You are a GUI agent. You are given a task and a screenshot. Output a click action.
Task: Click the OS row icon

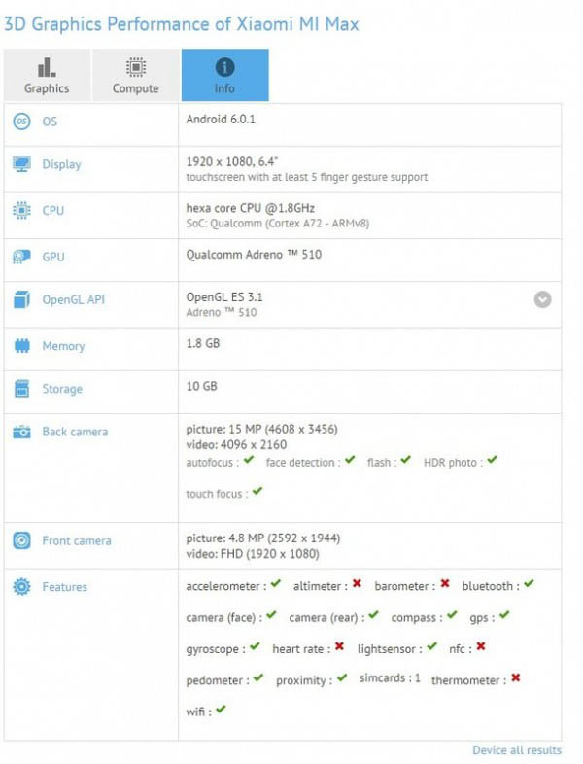21,122
